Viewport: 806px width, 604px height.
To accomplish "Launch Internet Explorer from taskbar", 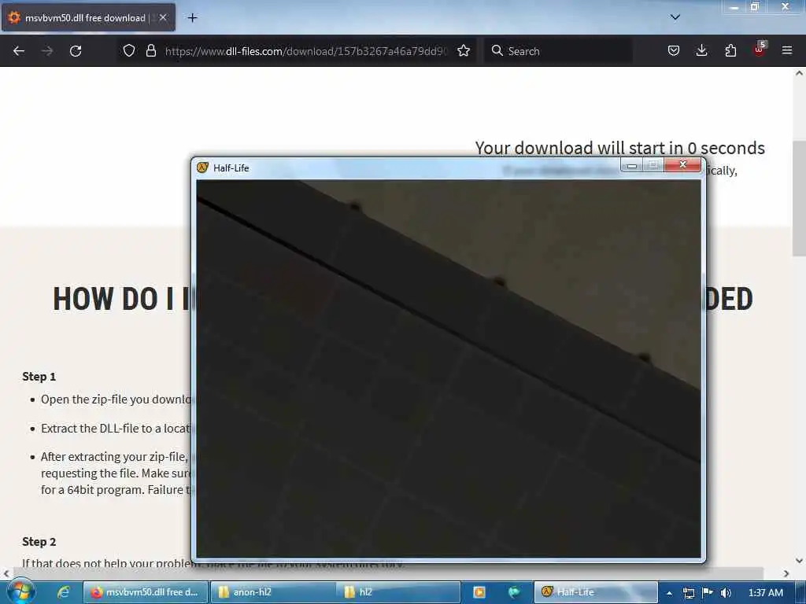I will pyautogui.click(x=63, y=592).
